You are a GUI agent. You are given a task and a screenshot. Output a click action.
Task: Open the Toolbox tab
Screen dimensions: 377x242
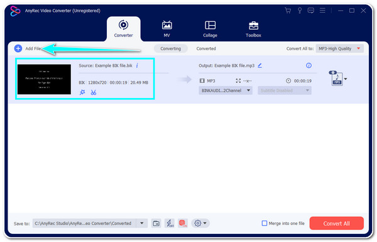253,29
